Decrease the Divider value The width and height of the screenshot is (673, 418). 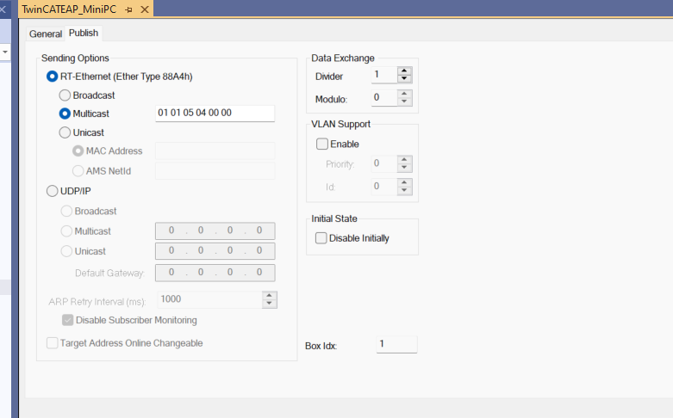(404, 78)
